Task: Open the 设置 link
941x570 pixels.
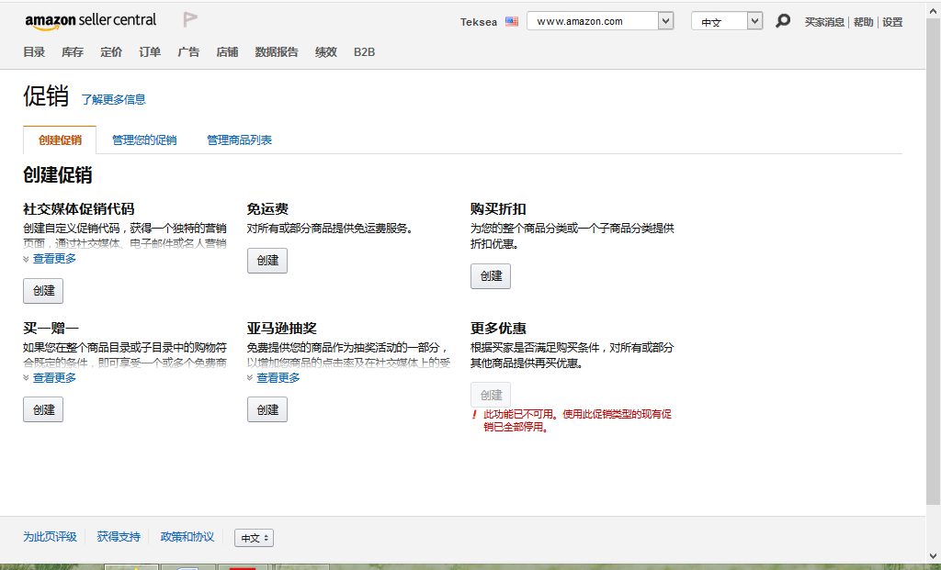Action: [892, 22]
